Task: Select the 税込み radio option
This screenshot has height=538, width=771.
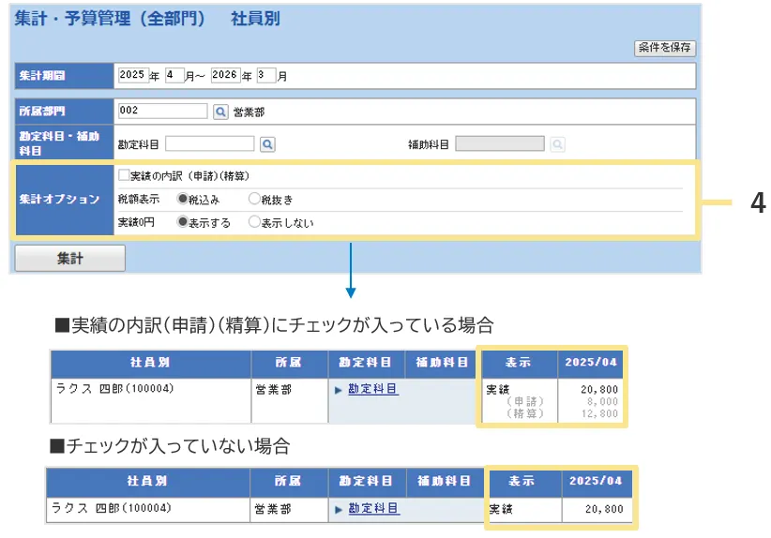Action: (x=182, y=199)
